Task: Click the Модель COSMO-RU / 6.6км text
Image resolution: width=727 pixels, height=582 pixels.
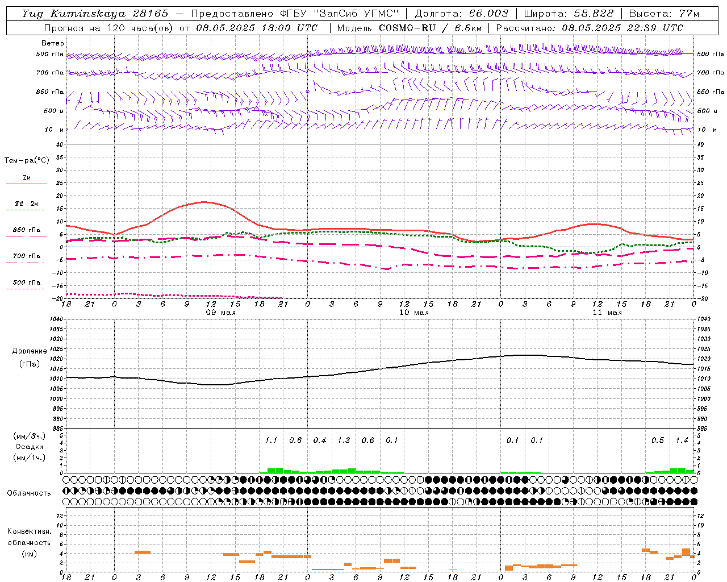Action: 410,28
